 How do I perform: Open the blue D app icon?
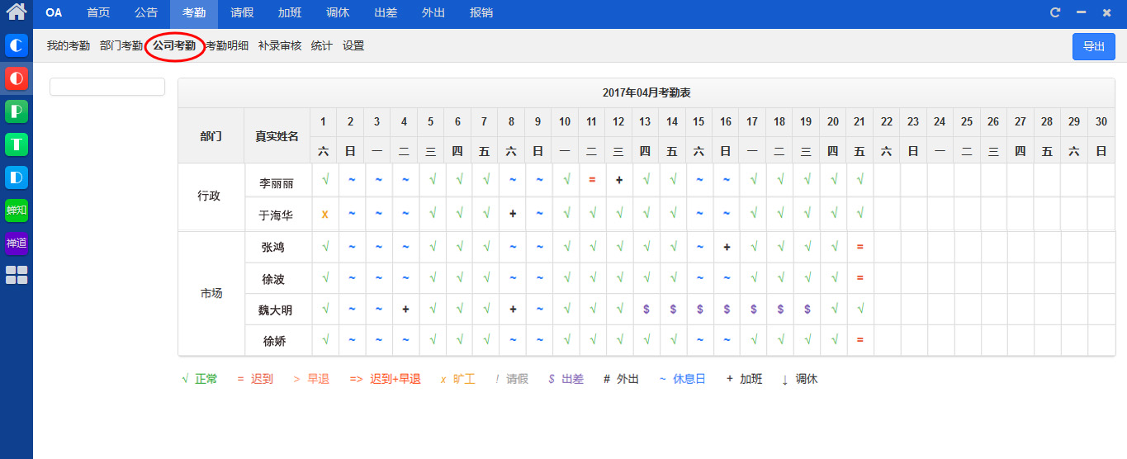coord(17,177)
